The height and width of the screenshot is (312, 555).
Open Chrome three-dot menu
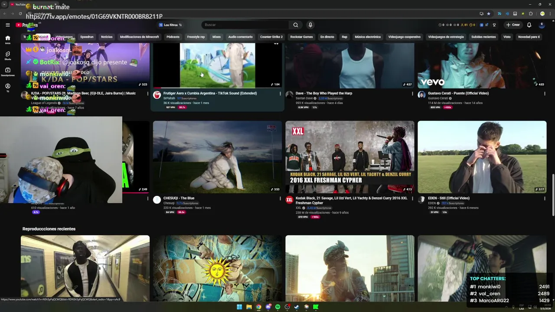[549, 13]
